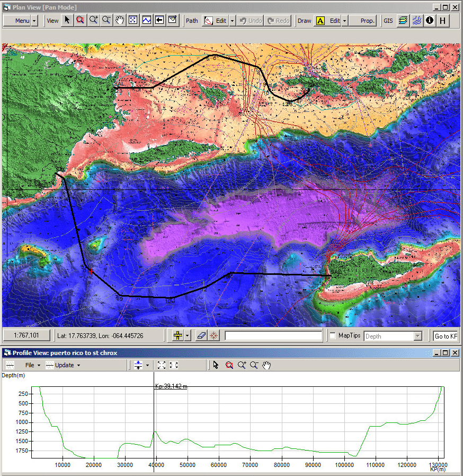Open the GIS layers stack icon

(403, 21)
